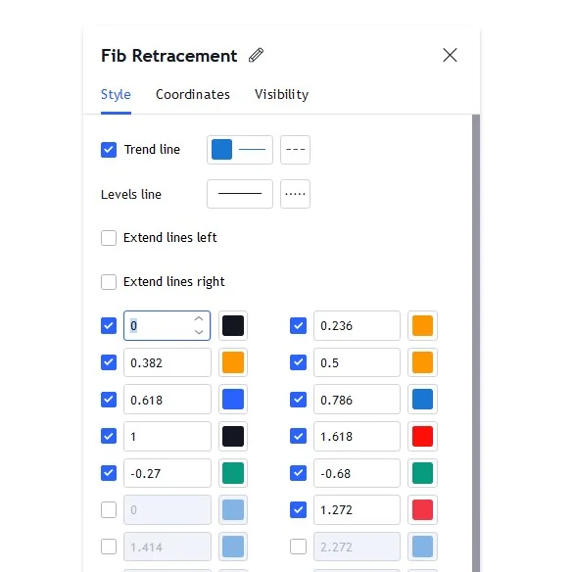The image size is (573, 572).
Task: Open the green color swatch for -0.27
Action: (x=233, y=473)
